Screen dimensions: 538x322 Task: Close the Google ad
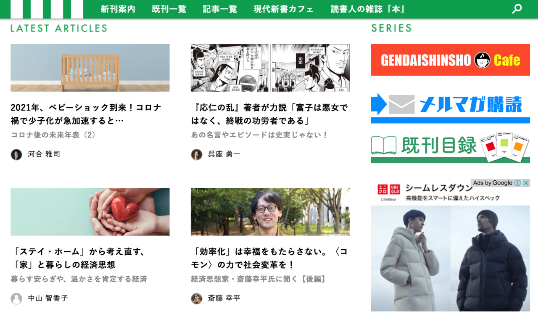click(x=526, y=183)
